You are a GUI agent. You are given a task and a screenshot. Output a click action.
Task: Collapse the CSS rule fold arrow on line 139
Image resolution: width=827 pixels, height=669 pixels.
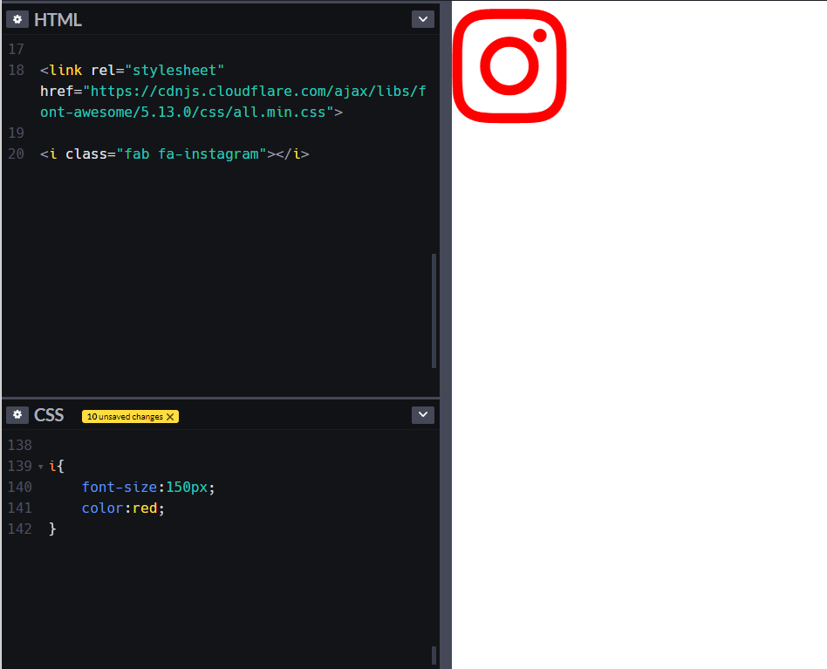tap(41, 467)
